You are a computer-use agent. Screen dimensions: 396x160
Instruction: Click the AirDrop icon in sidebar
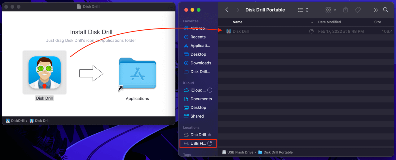(186, 28)
